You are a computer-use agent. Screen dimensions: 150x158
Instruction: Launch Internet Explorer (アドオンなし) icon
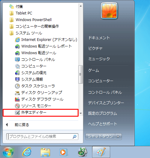(x=17, y=40)
